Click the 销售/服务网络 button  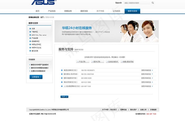click(x=127, y=62)
